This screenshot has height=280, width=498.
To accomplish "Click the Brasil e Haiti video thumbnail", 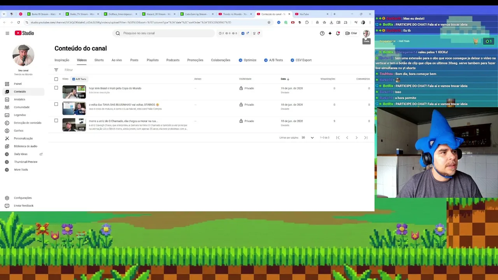I will coord(74,92).
